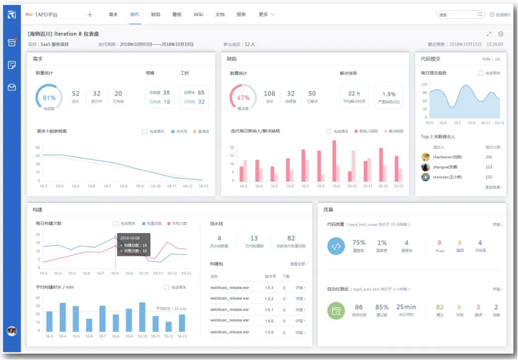Click the plus icon beside TAPD平台
The height and width of the screenshot is (360, 518).
[x=90, y=15]
